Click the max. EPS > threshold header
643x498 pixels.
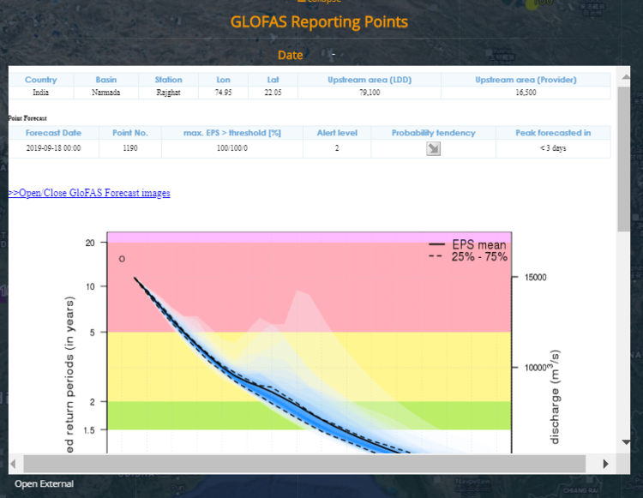tap(232, 133)
